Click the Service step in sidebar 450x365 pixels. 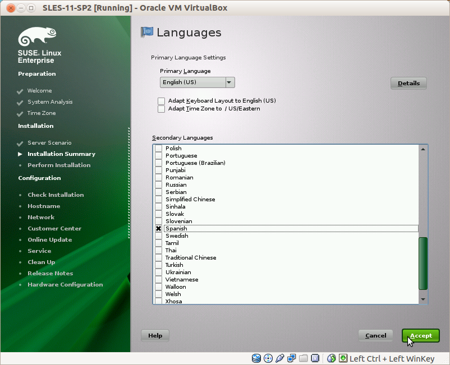coord(39,251)
